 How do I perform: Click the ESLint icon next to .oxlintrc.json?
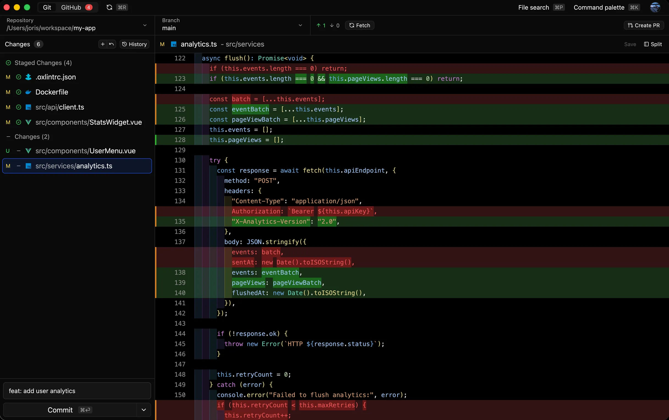click(28, 77)
